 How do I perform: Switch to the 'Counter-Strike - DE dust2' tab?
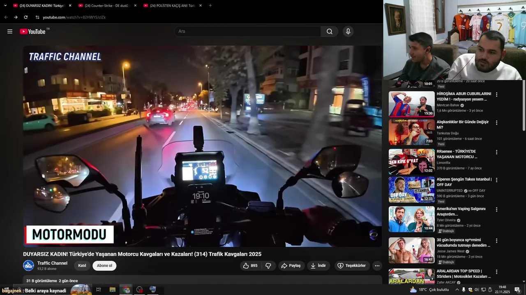107,6
